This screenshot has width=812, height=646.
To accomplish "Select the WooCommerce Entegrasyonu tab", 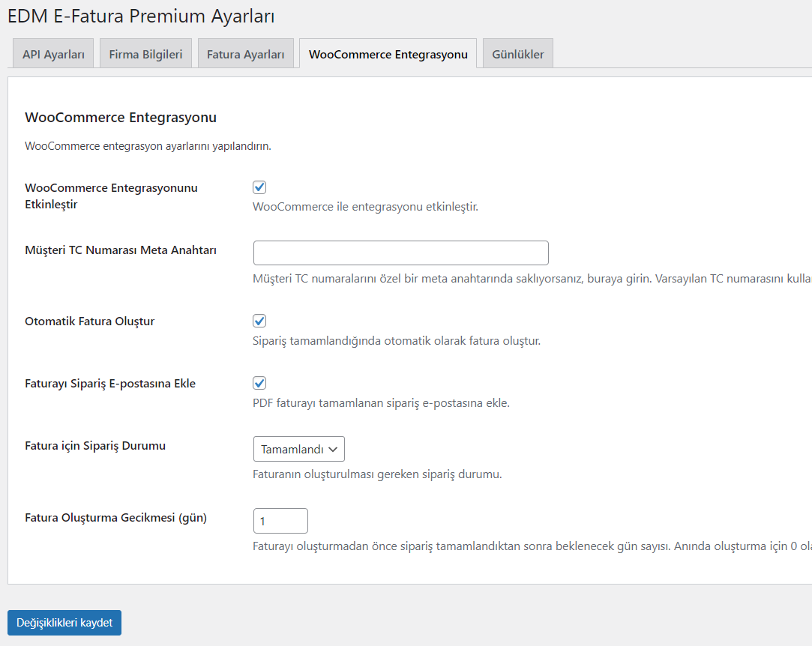I will click(388, 54).
